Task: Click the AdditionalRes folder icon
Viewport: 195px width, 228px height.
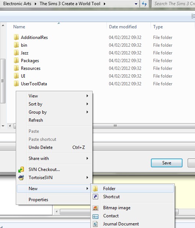Action: [x=16, y=37]
